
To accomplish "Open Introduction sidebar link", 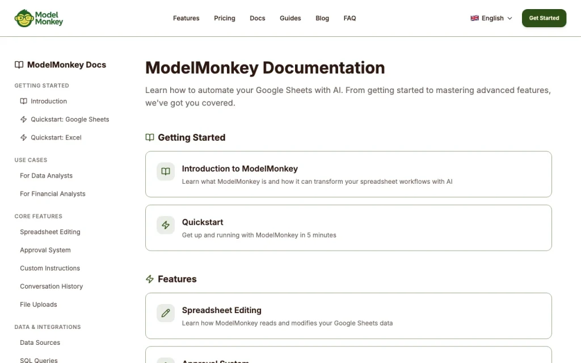I will 49,101.
